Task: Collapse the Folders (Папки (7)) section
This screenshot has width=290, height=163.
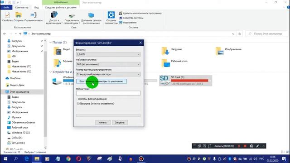Action: (50, 43)
